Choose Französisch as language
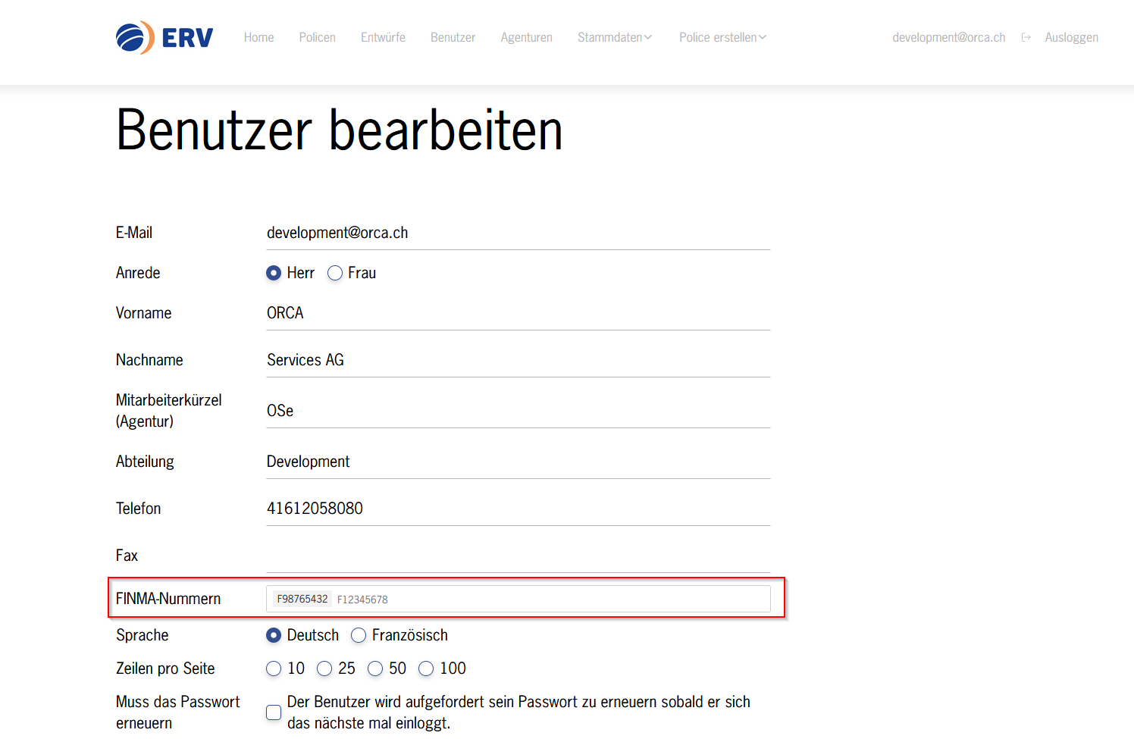This screenshot has height=739, width=1134. 359,635
